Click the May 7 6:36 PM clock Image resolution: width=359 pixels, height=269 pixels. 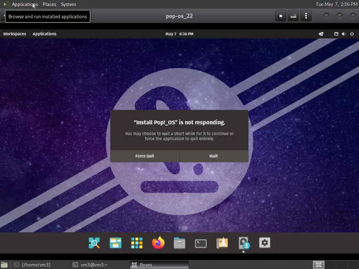(x=179, y=34)
